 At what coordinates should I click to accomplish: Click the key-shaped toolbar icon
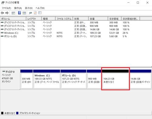30,13
